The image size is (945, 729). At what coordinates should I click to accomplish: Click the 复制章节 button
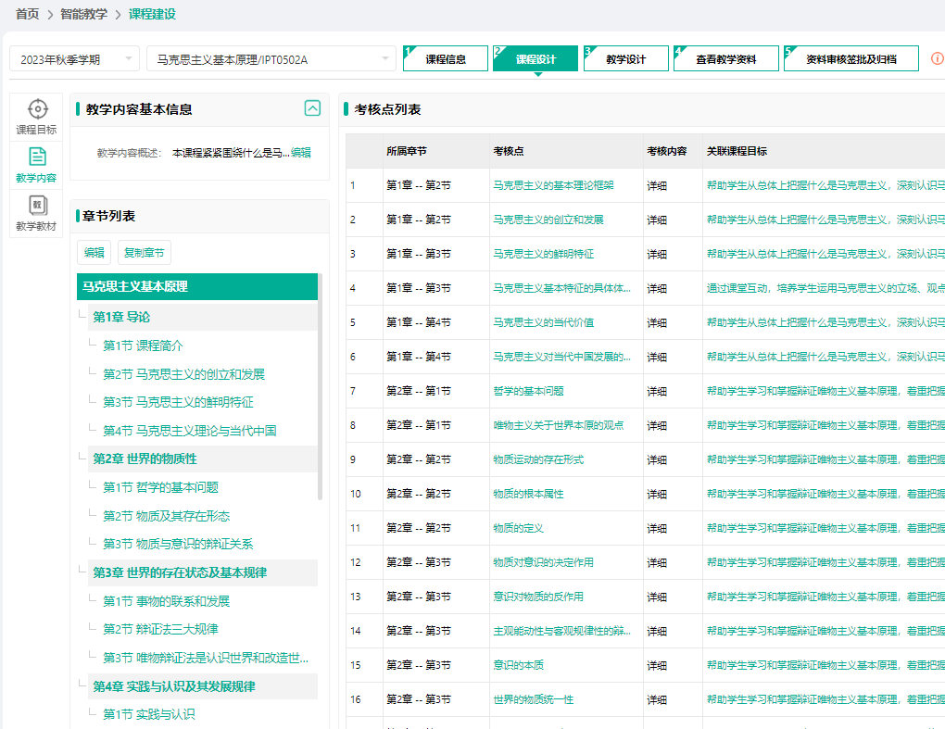coord(145,252)
